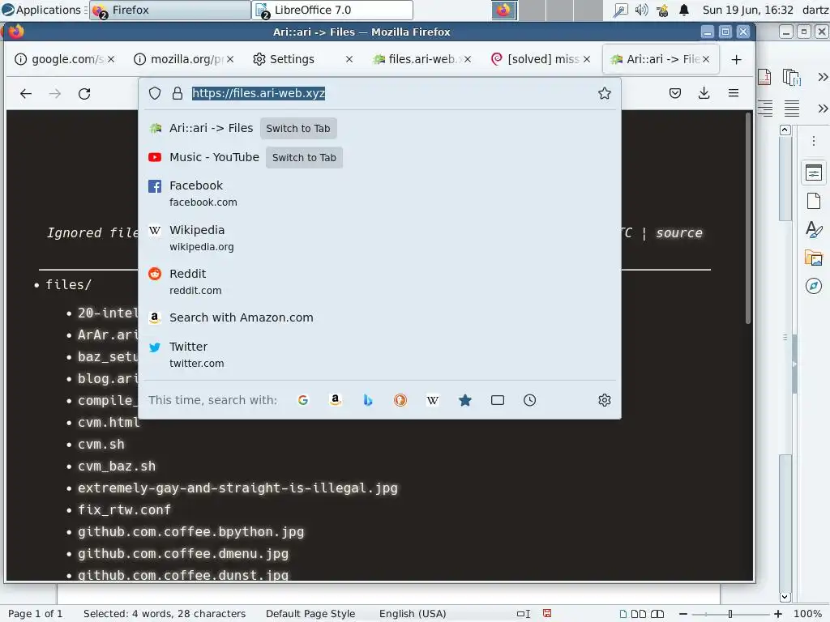The height and width of the screenshot is (622, 830).
Task: Open LibreOffice sidebar Navigator compass icon
Action: [x=814, y=286]
